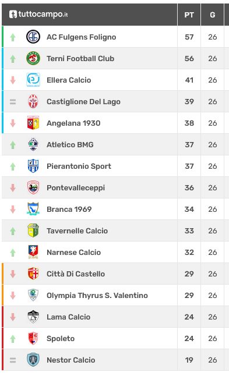The width and height of the screenshot is (229, 376).
Task: Open AC Fulgens Foligno team crest
Action: [x=33, y=37]
